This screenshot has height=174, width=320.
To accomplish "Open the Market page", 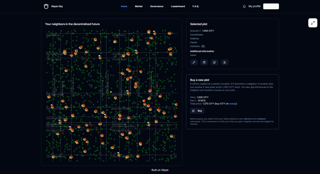I will [138, 6].
